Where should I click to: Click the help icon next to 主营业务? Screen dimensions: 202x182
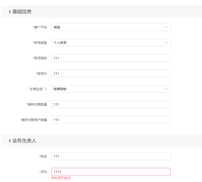46,89
